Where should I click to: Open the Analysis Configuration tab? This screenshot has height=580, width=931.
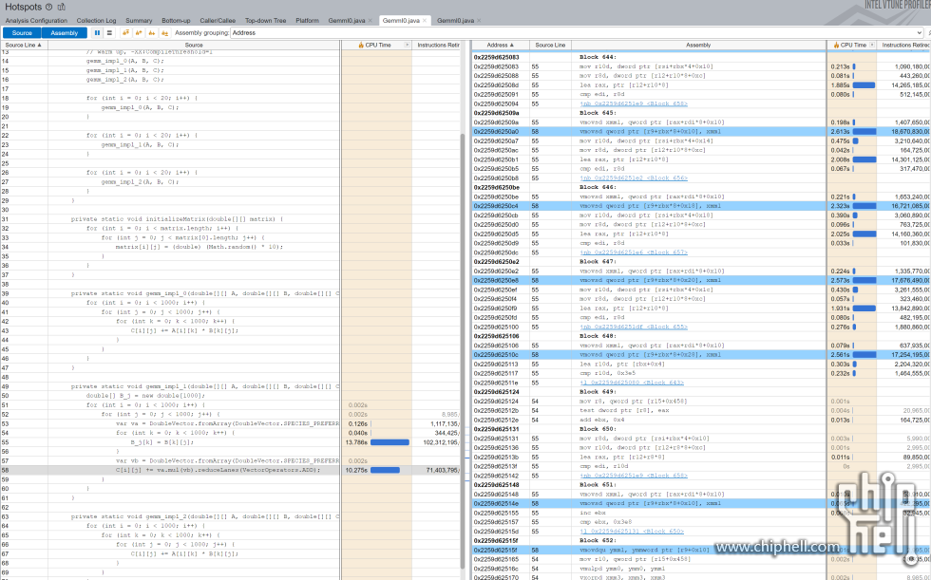[36, 20]
